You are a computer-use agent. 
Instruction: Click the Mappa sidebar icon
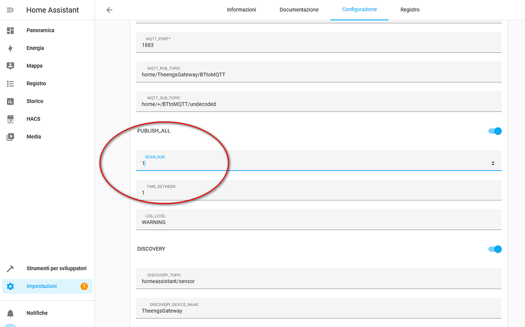pyautogui.click(x=11, y=66)
